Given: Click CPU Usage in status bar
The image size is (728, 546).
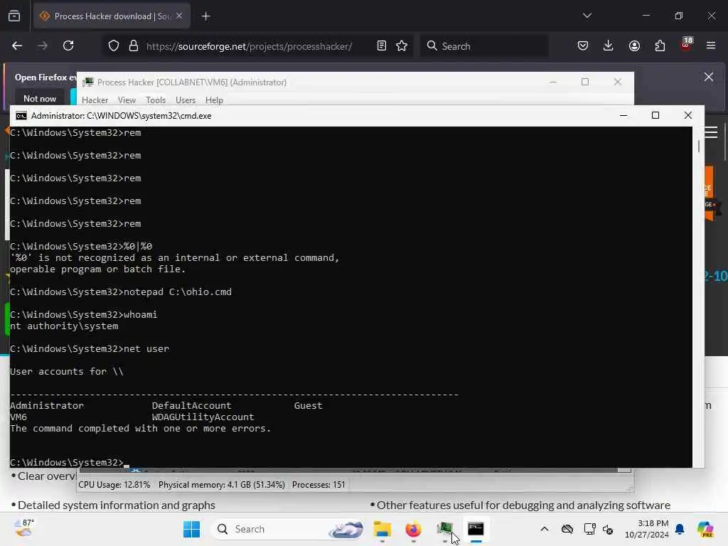Looking at the screenshot, I should 114,485.
